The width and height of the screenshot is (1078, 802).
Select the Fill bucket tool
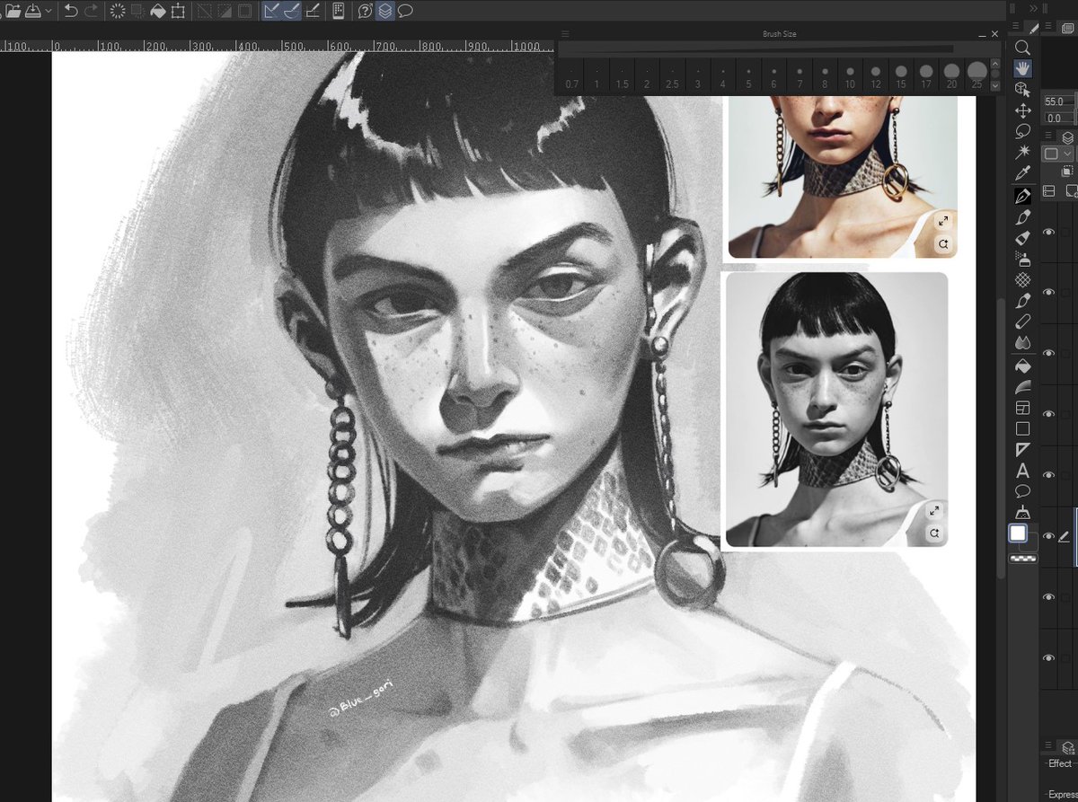pos(1022,366)
